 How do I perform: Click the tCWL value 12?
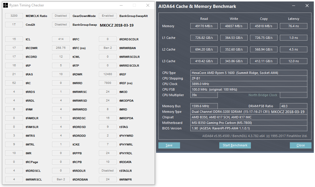tap(61, 57)
